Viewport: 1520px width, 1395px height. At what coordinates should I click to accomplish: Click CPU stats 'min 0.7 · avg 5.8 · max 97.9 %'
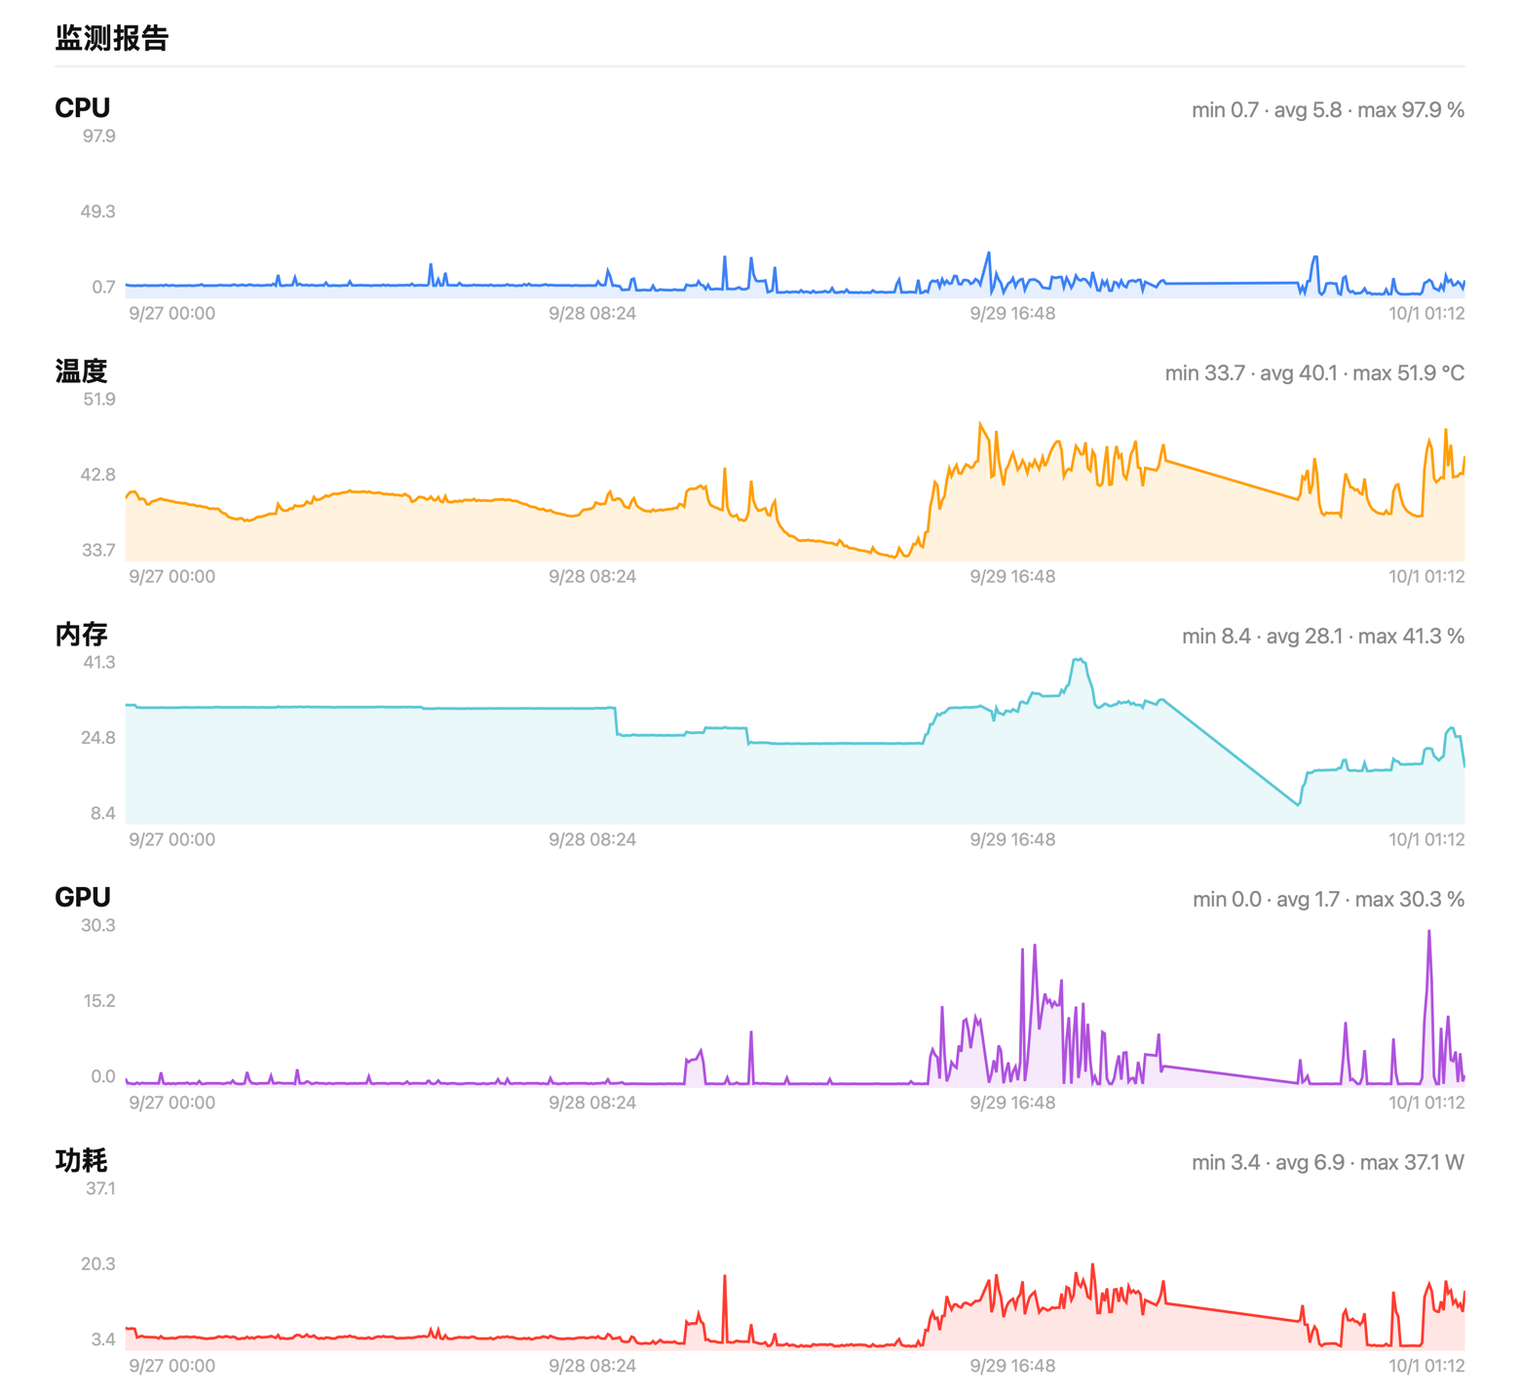click(x=1328, y=110)
